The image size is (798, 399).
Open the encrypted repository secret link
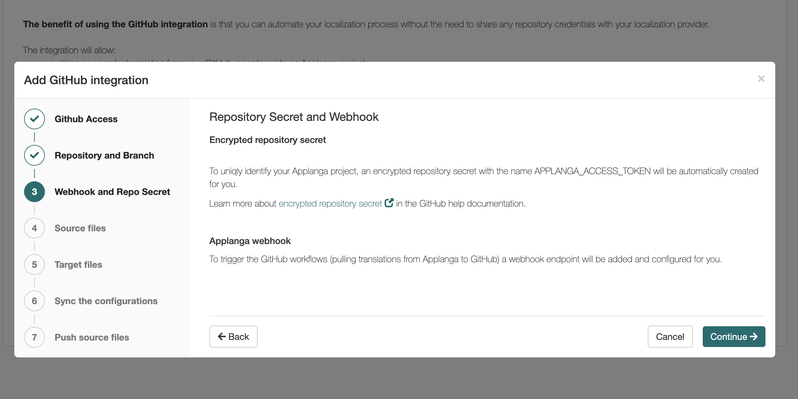pos(330,203)
